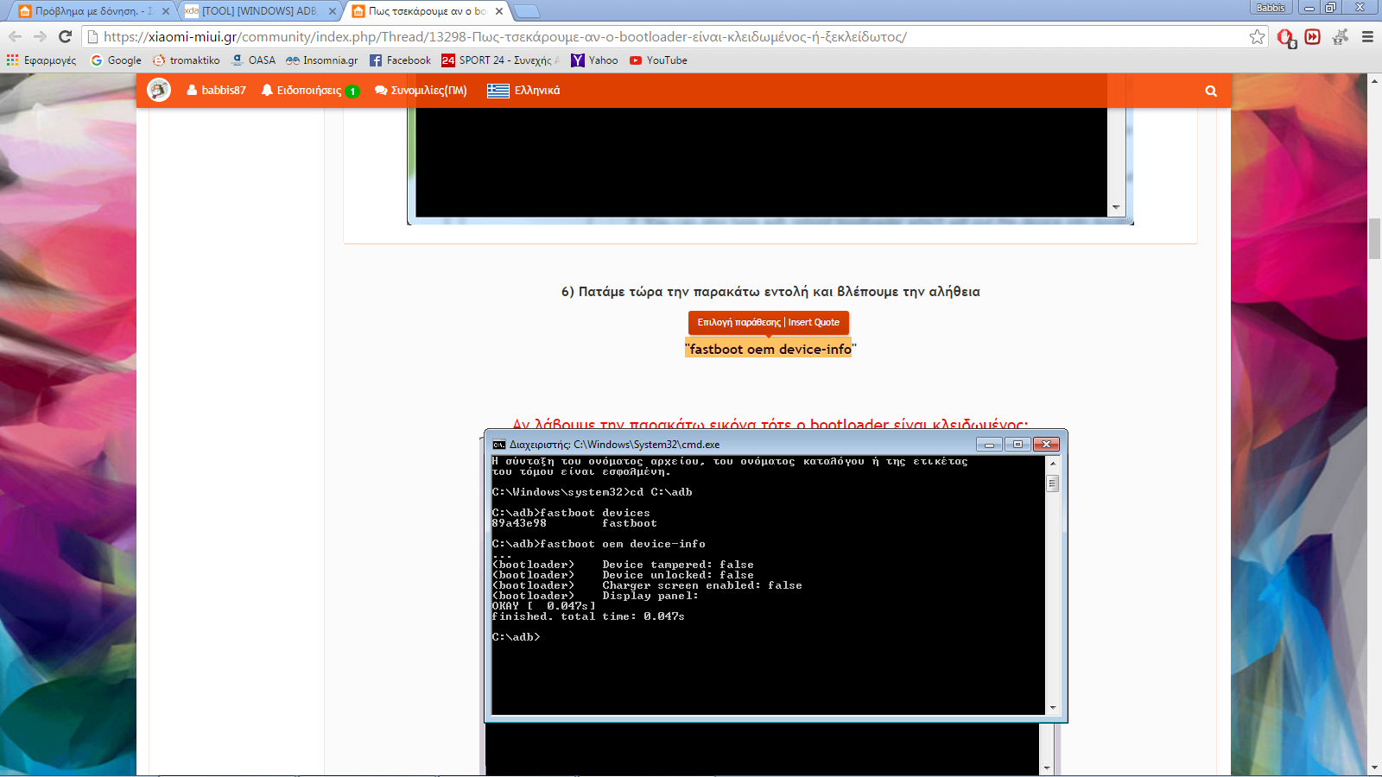
Task: Bookmark this page with star icon
Action: pyautogui.click(x=1257, y=36)
